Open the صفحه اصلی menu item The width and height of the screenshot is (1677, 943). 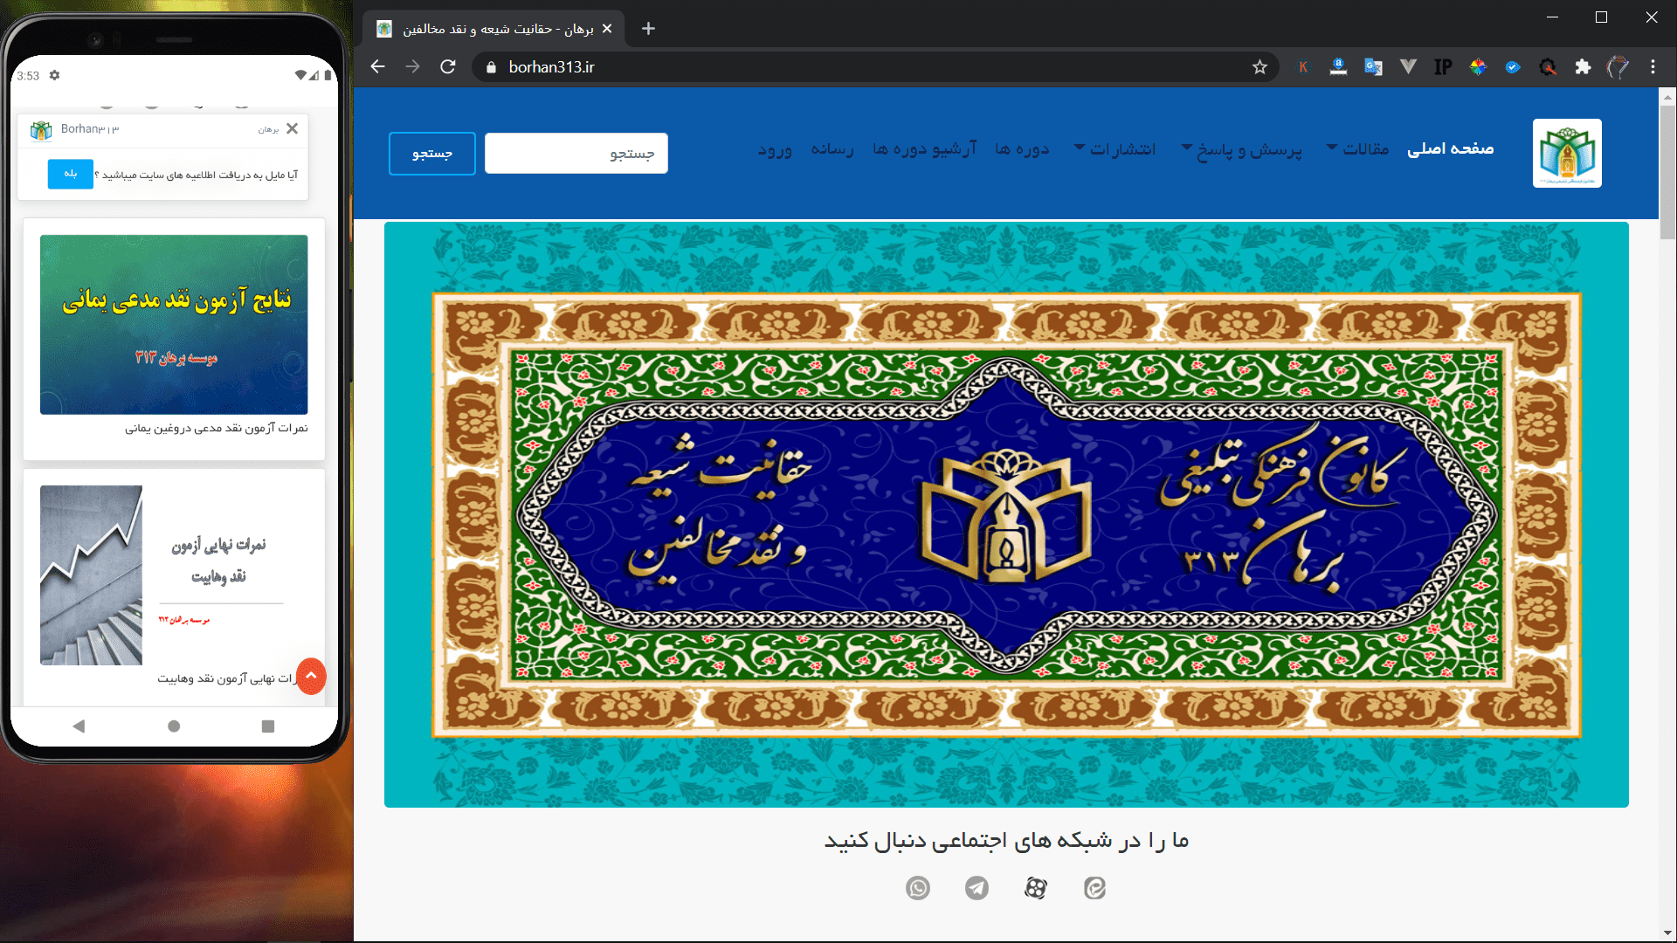1450,149
